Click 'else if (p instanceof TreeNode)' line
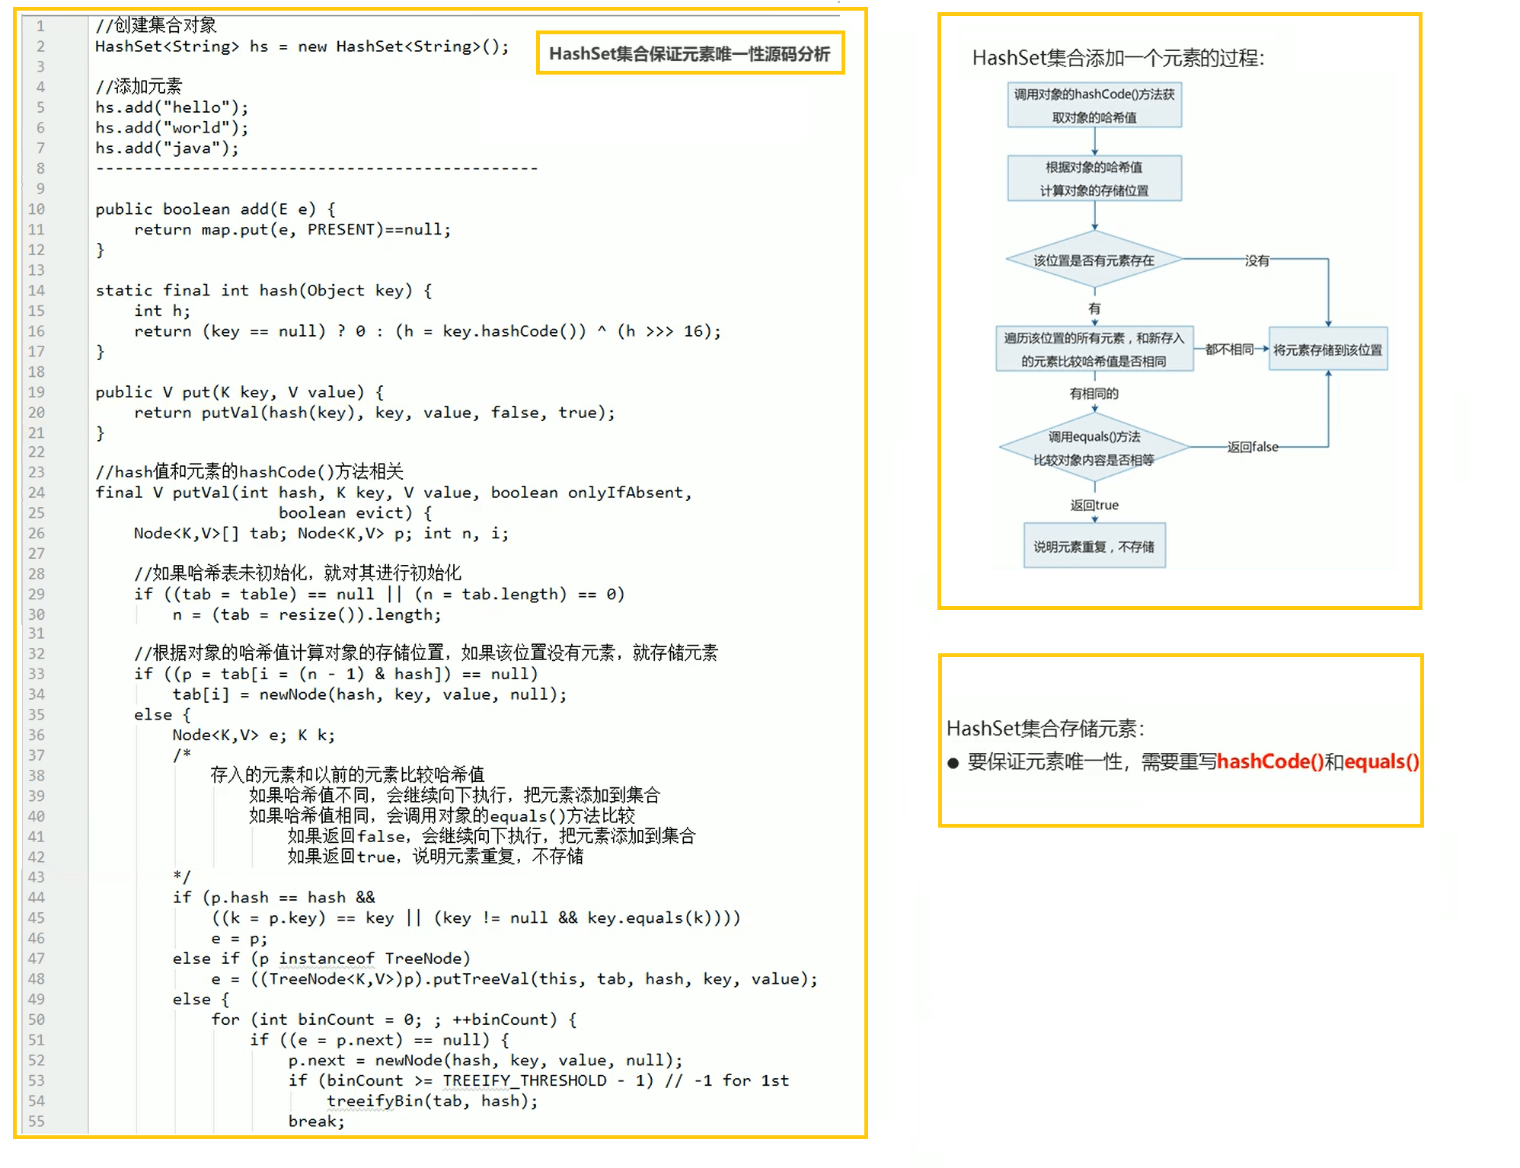 click(x=321, y=959)
